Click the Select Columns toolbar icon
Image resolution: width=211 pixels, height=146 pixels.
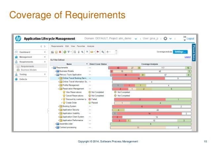point(75,52)
